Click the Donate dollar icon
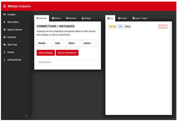The width and height of the screenshot is (177, 121). coord(4,52)
